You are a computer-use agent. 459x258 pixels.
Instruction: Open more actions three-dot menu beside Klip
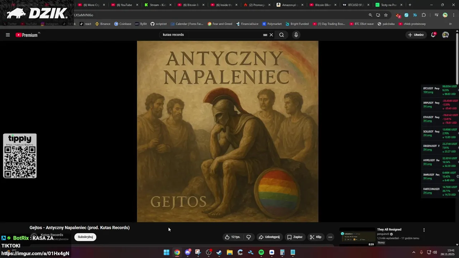330,237
